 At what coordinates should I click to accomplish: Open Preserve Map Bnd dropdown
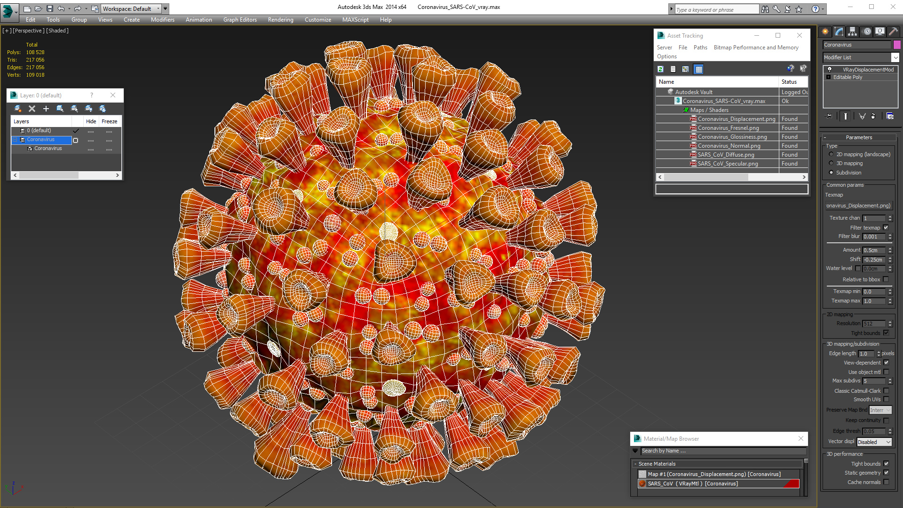(880, 410)
